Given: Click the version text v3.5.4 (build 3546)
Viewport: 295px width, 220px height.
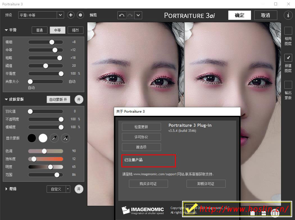Looking at the screenshot, I should [x=182, y=131].
